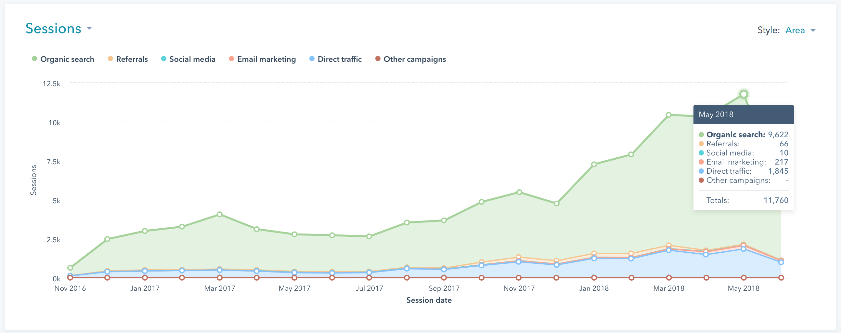Click the tooltip Totals value 11,760

tap(776, 200)
